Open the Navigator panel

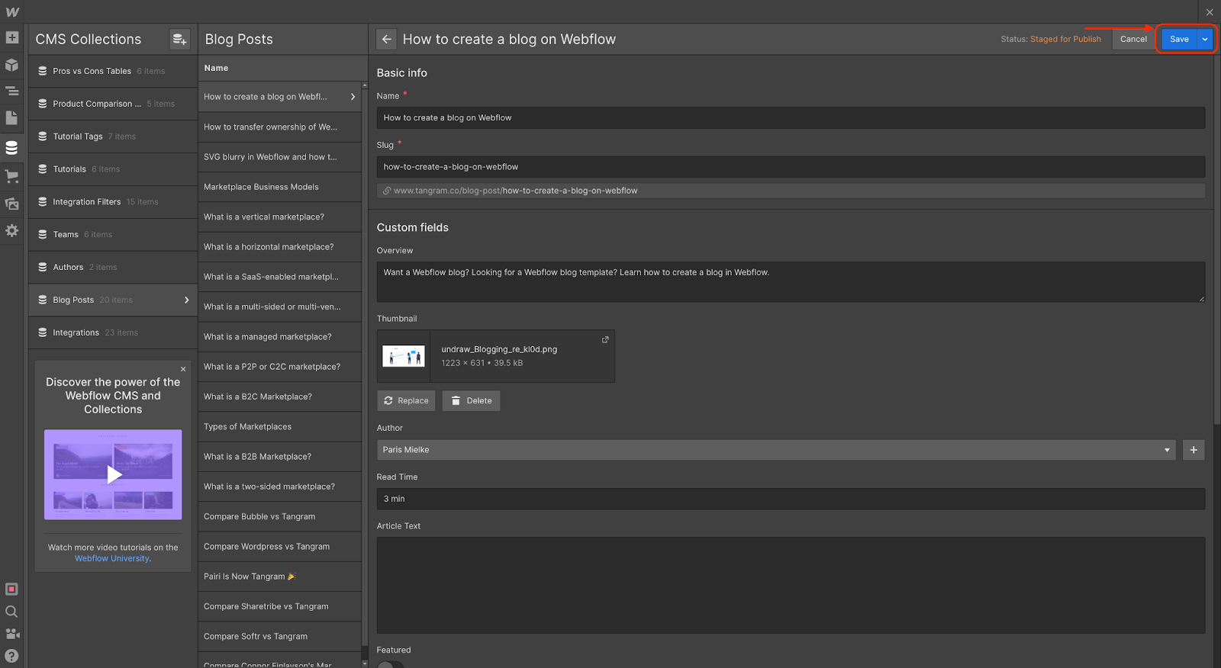click(x=11, y=92)
